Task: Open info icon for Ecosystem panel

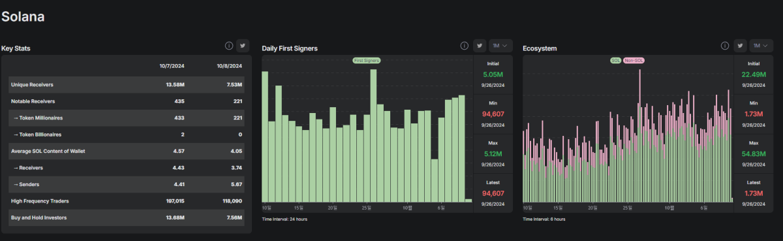Action: click(x=725, y=46)
